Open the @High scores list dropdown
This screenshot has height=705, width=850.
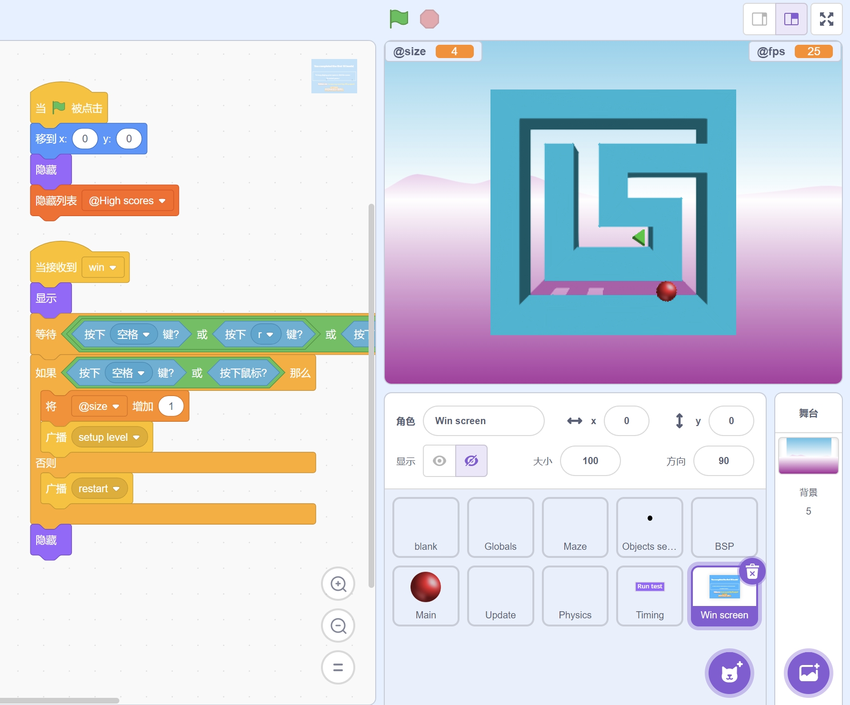click(x=162, y=201)
